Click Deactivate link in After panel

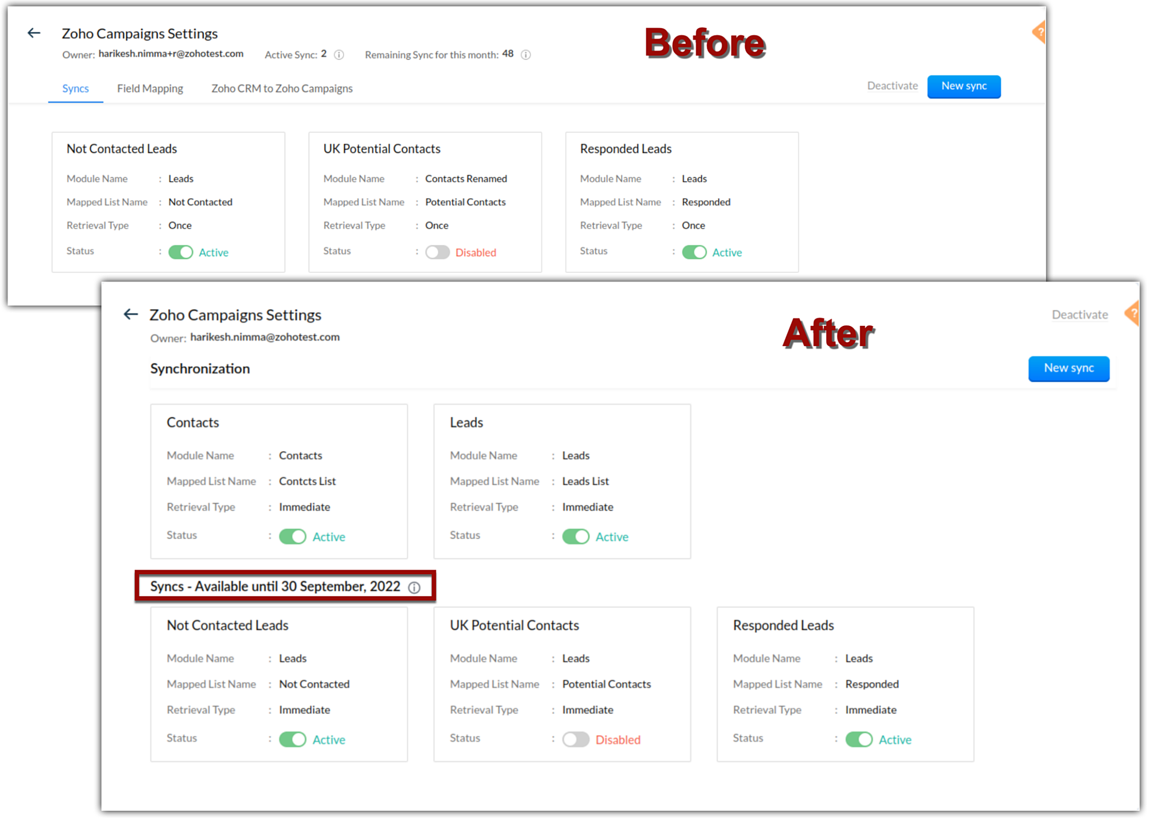1079,314
